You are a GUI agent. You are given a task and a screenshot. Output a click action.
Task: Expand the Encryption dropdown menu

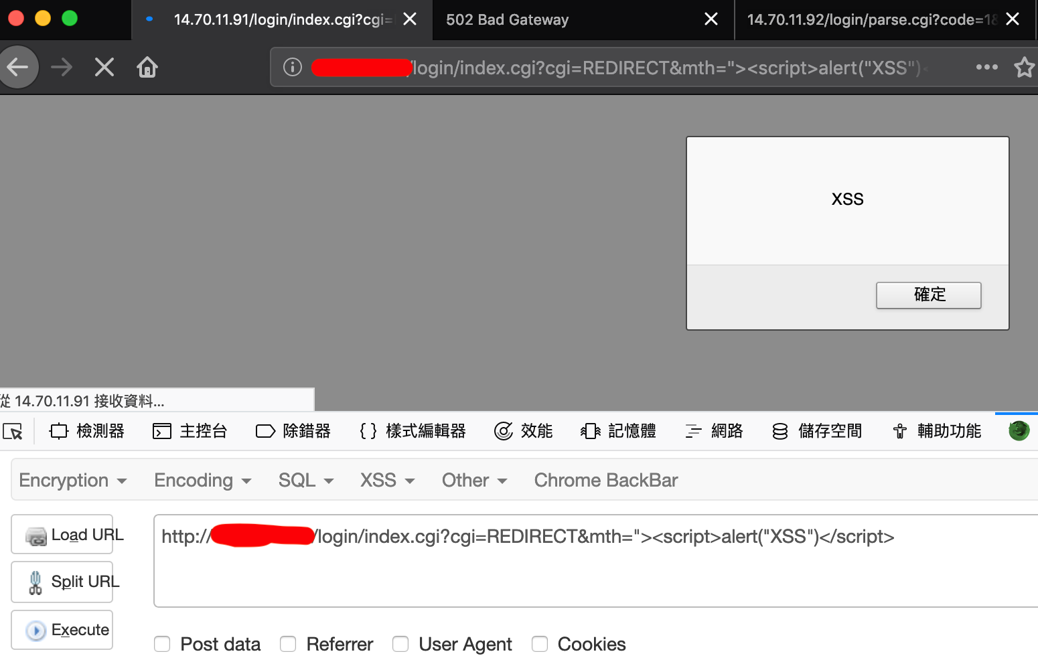tap(73, 481)
